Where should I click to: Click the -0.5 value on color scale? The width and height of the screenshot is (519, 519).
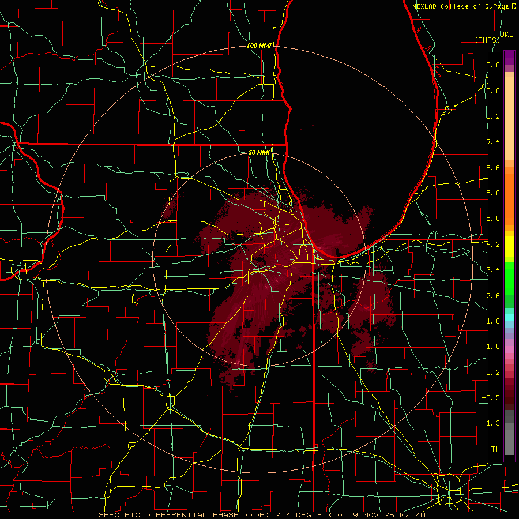click(x=491, y=398)
